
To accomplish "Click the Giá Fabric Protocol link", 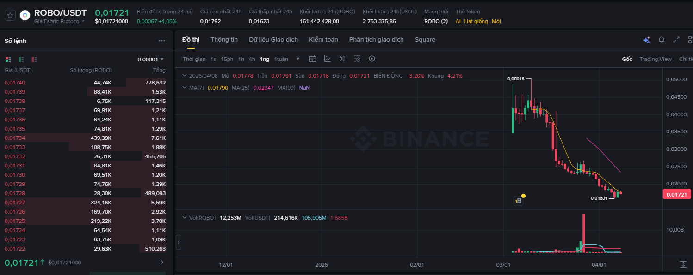I will click(59, 21).
